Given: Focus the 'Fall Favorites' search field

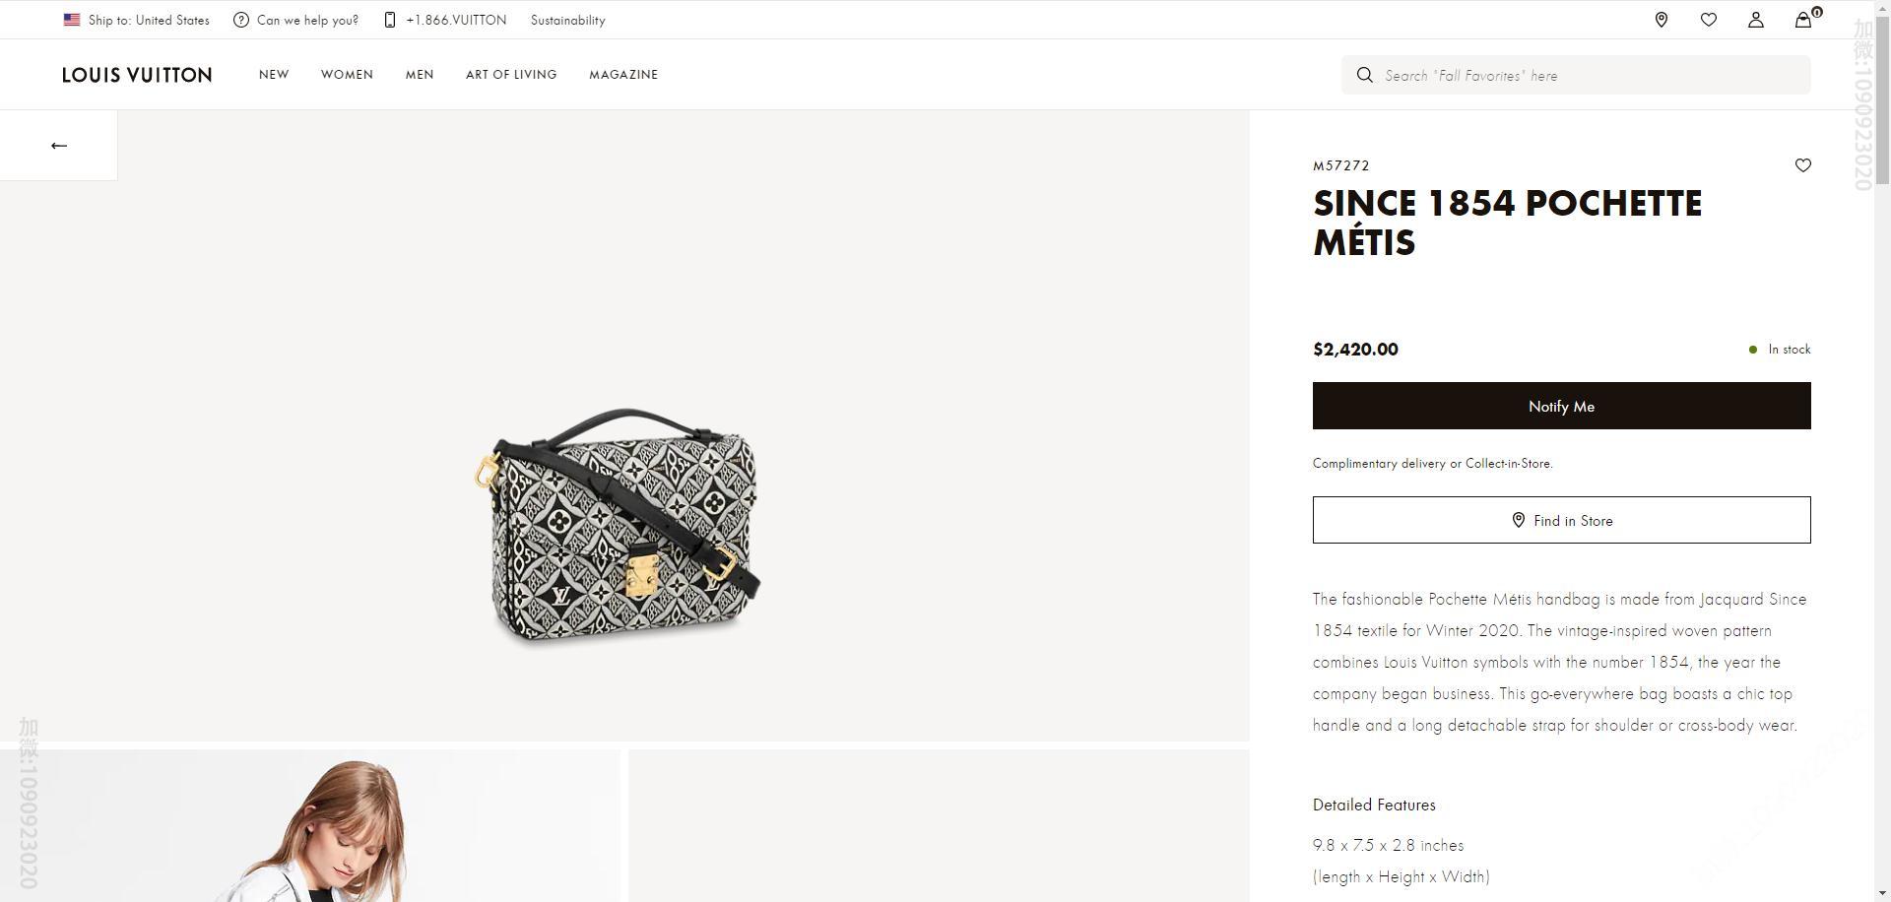Looking at the screenshot, I should click(1586, 75).
